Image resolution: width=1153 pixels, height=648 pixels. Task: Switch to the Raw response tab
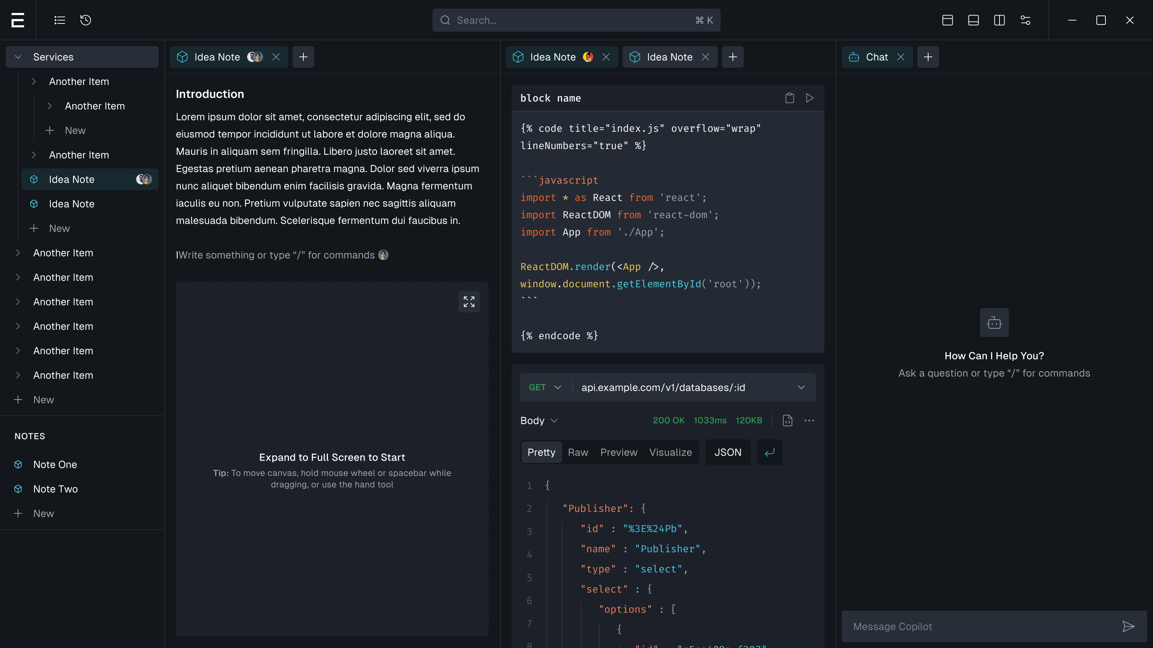578,452
